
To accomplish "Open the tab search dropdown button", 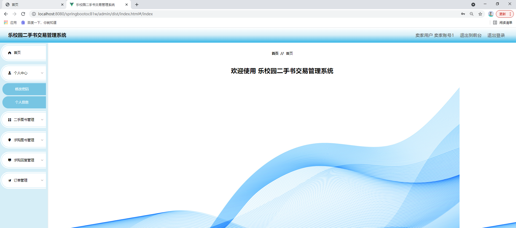I will tap(473, 5).
